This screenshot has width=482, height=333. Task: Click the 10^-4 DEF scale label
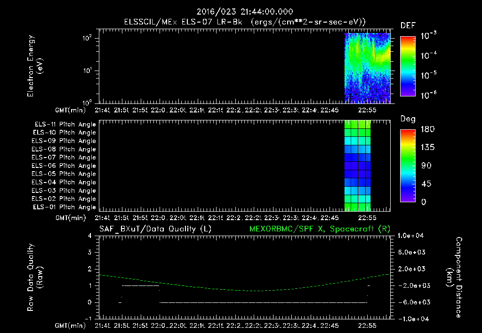(428, 55)
